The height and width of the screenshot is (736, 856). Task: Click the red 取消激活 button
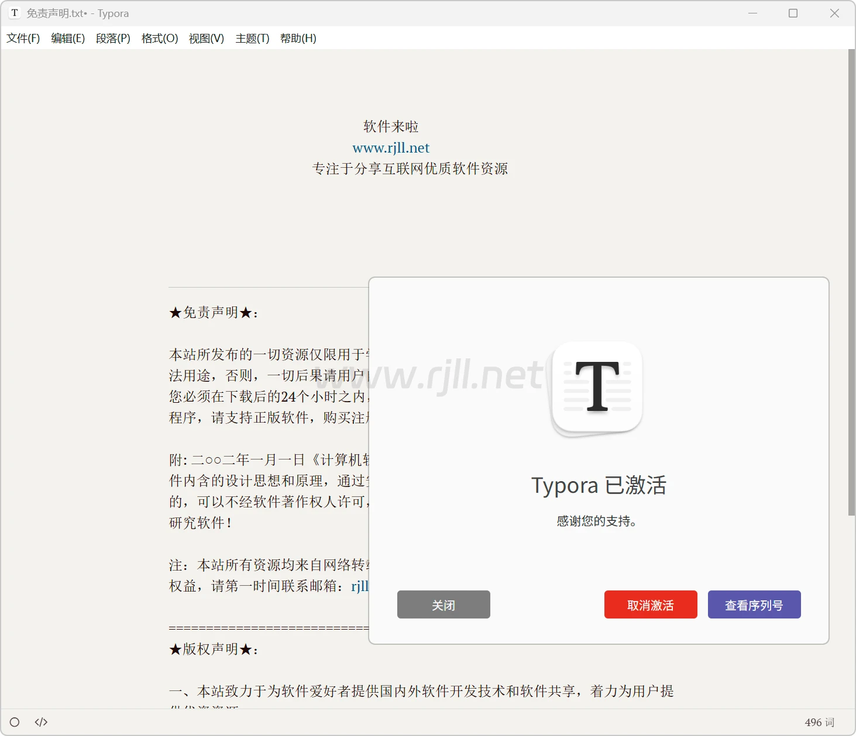pos(650,604)
